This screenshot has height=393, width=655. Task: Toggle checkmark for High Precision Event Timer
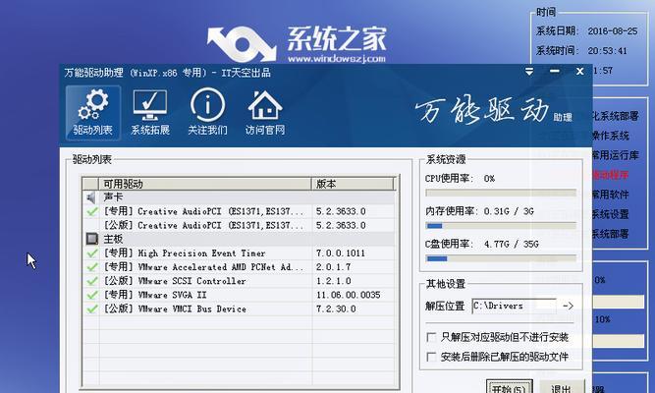tap(92, 253)
